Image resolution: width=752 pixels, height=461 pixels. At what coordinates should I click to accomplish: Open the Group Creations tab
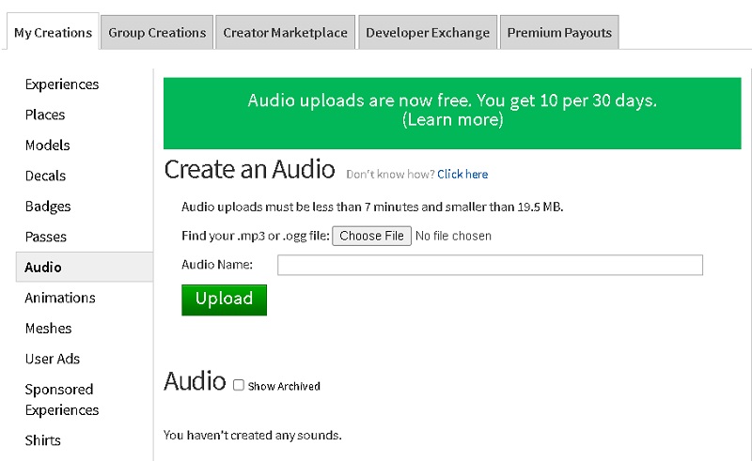(x=157, y=33)
